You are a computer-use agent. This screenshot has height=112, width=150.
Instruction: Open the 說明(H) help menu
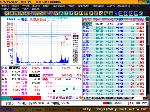36,9
